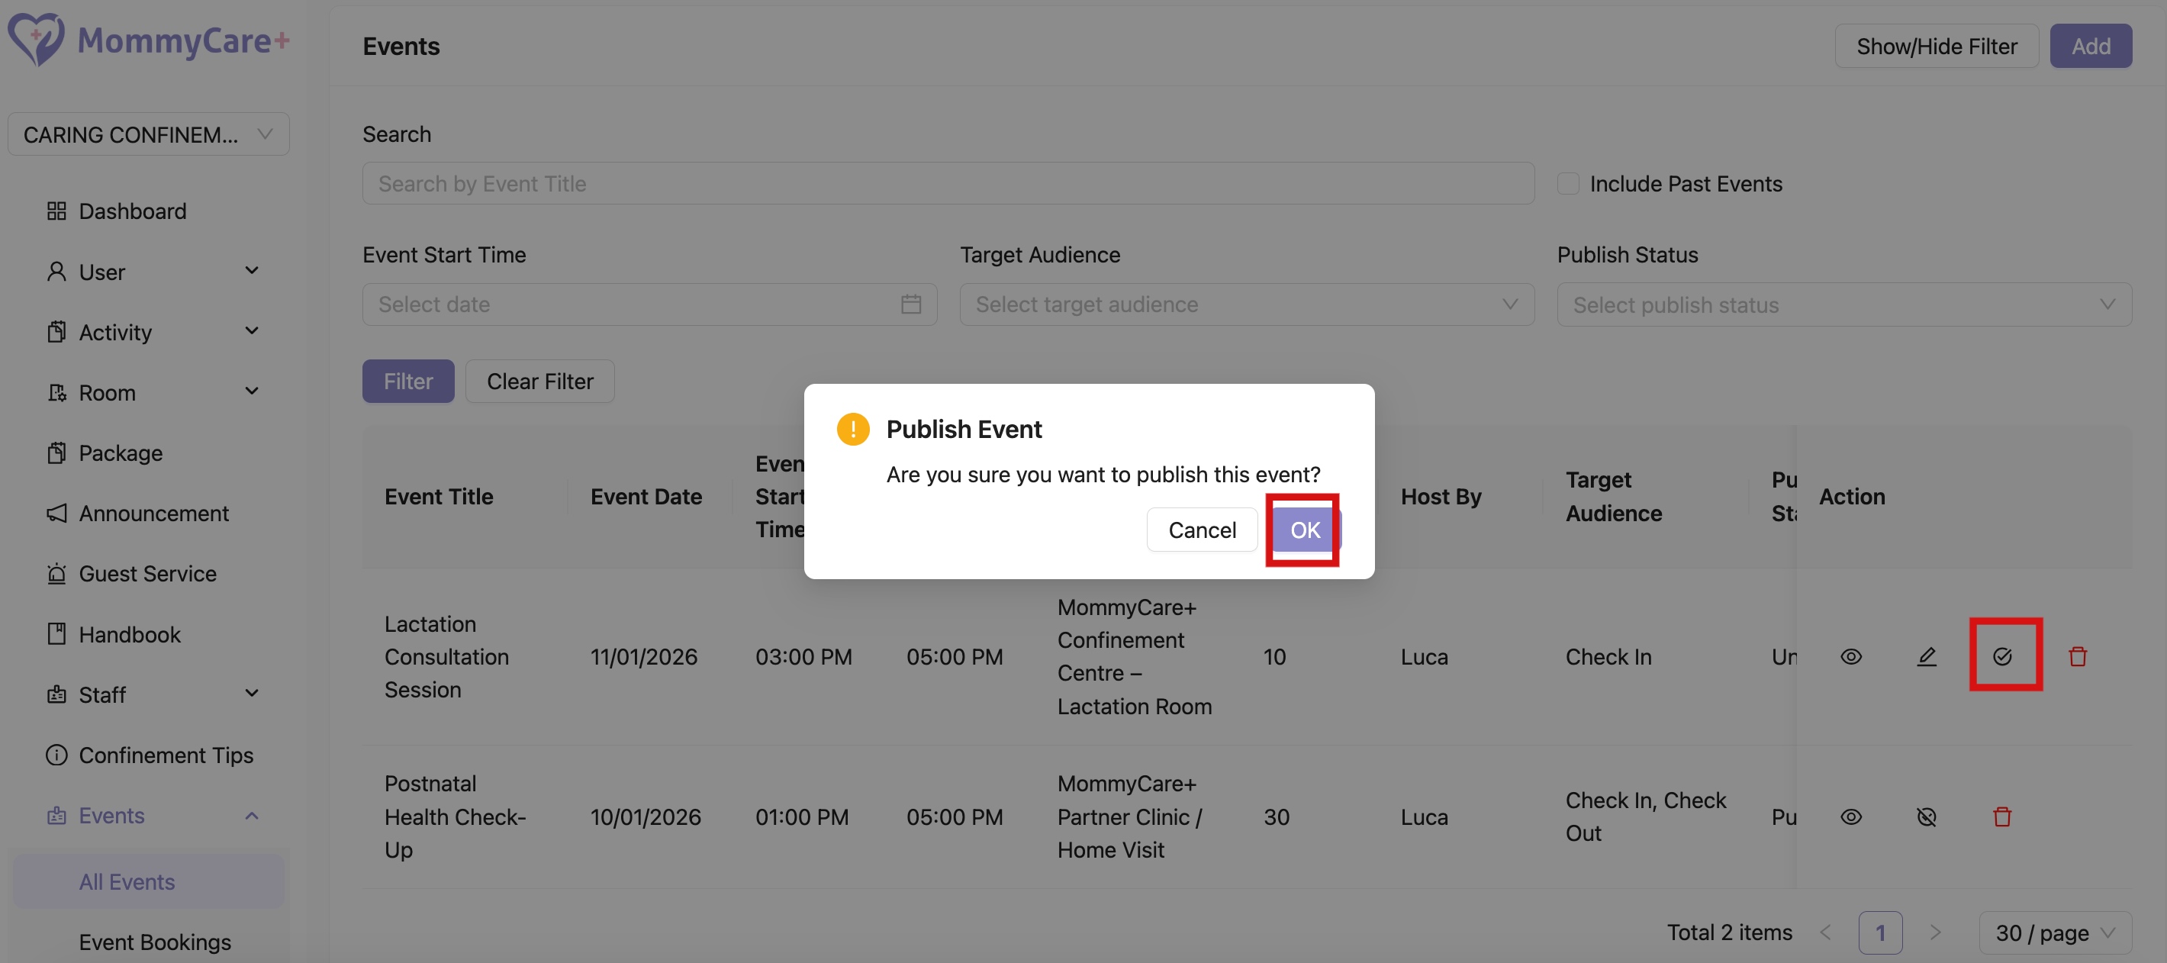Open the calendar icon in Select date
This screenshot has width=2167, height=963.
[x=911, y=304]
